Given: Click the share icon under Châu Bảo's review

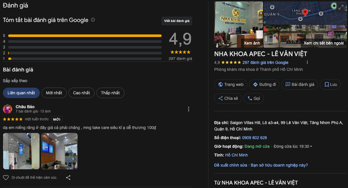Looking at the screenshot, I should (x=68, y=178).
